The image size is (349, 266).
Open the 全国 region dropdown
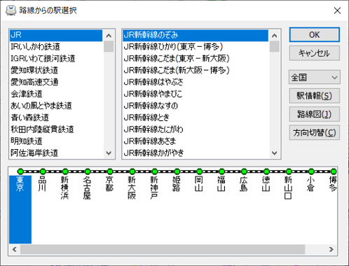coord(315,77)
